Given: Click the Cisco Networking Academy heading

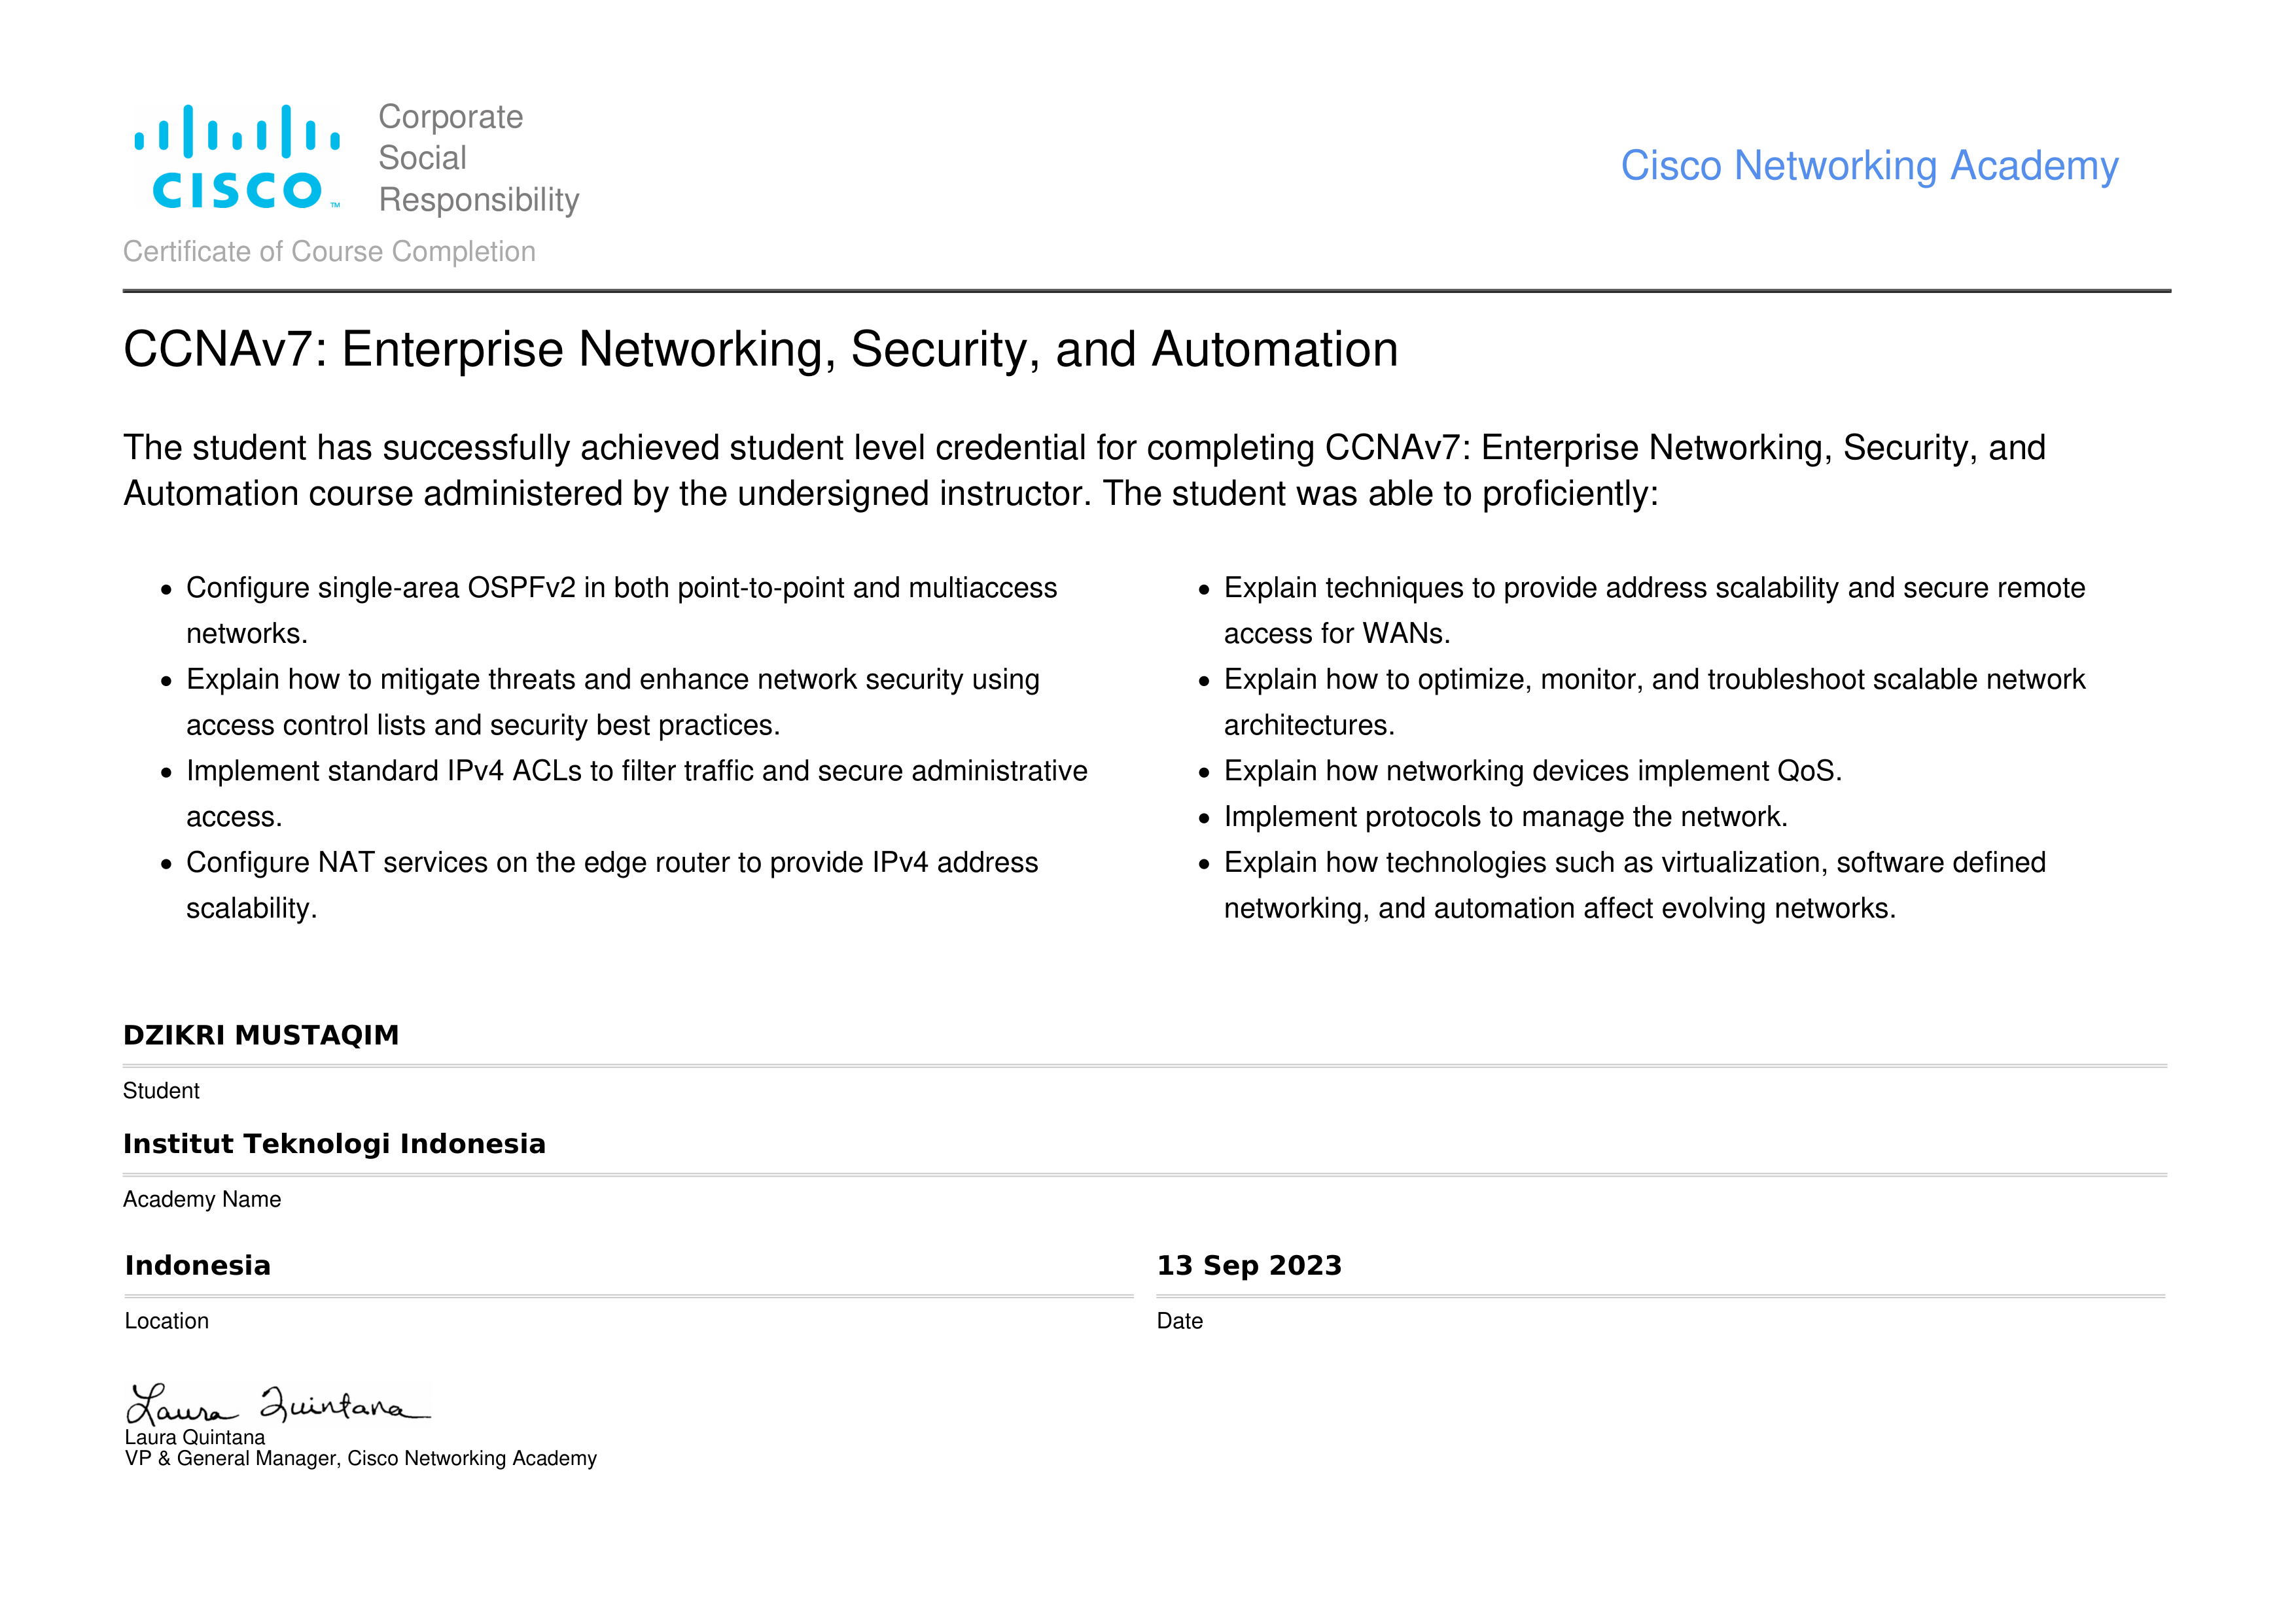Looking at the screenshot, I should (x=1868, y=166).
